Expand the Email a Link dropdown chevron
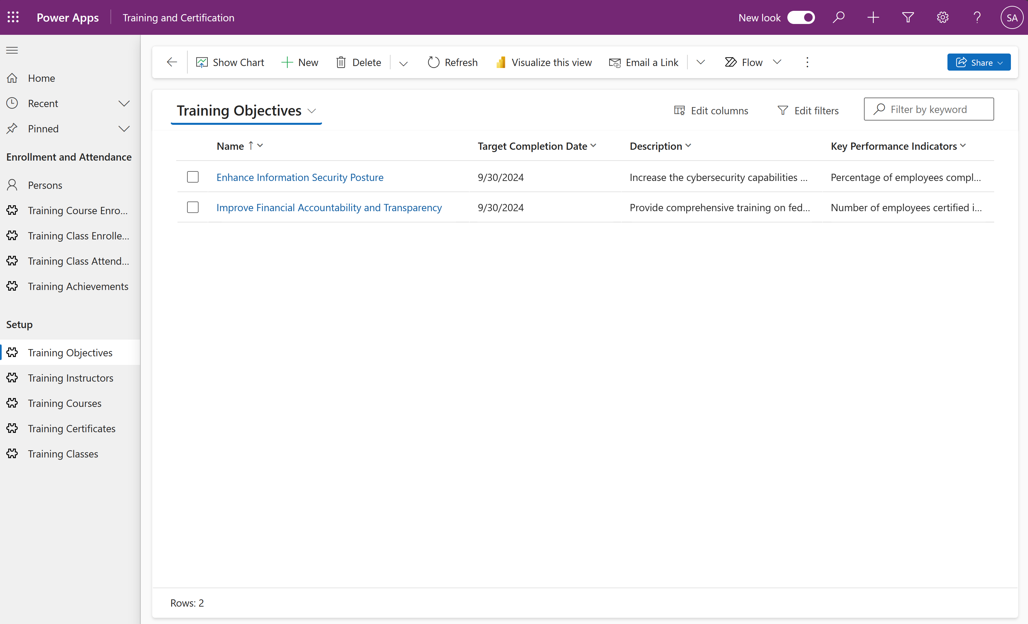 tap(701, 62)
